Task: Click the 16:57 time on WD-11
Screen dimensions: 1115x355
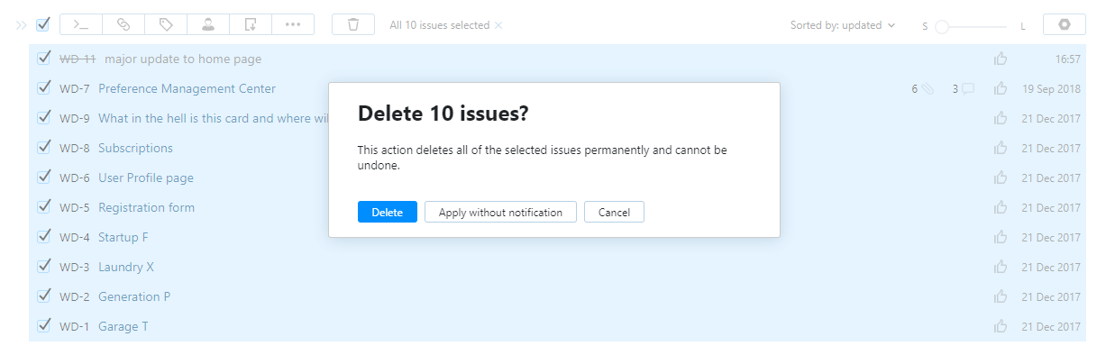Action: pos(1067,59)
